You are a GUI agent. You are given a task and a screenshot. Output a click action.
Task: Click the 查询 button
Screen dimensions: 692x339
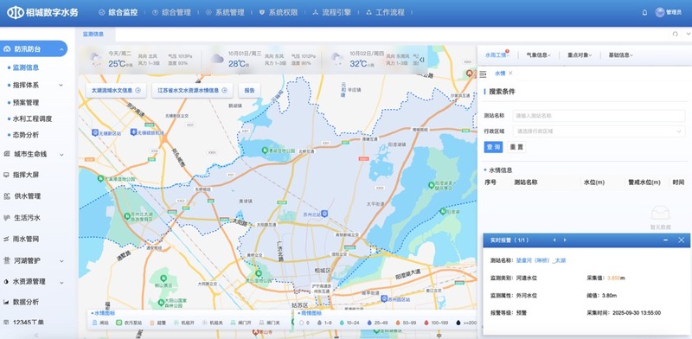click(493, 147)
